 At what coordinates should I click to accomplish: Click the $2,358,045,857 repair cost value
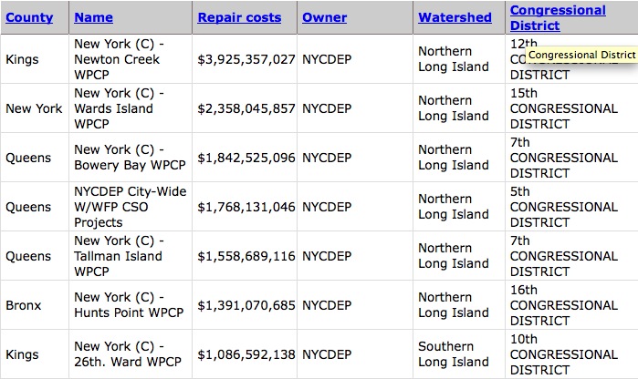coord(246,108)
